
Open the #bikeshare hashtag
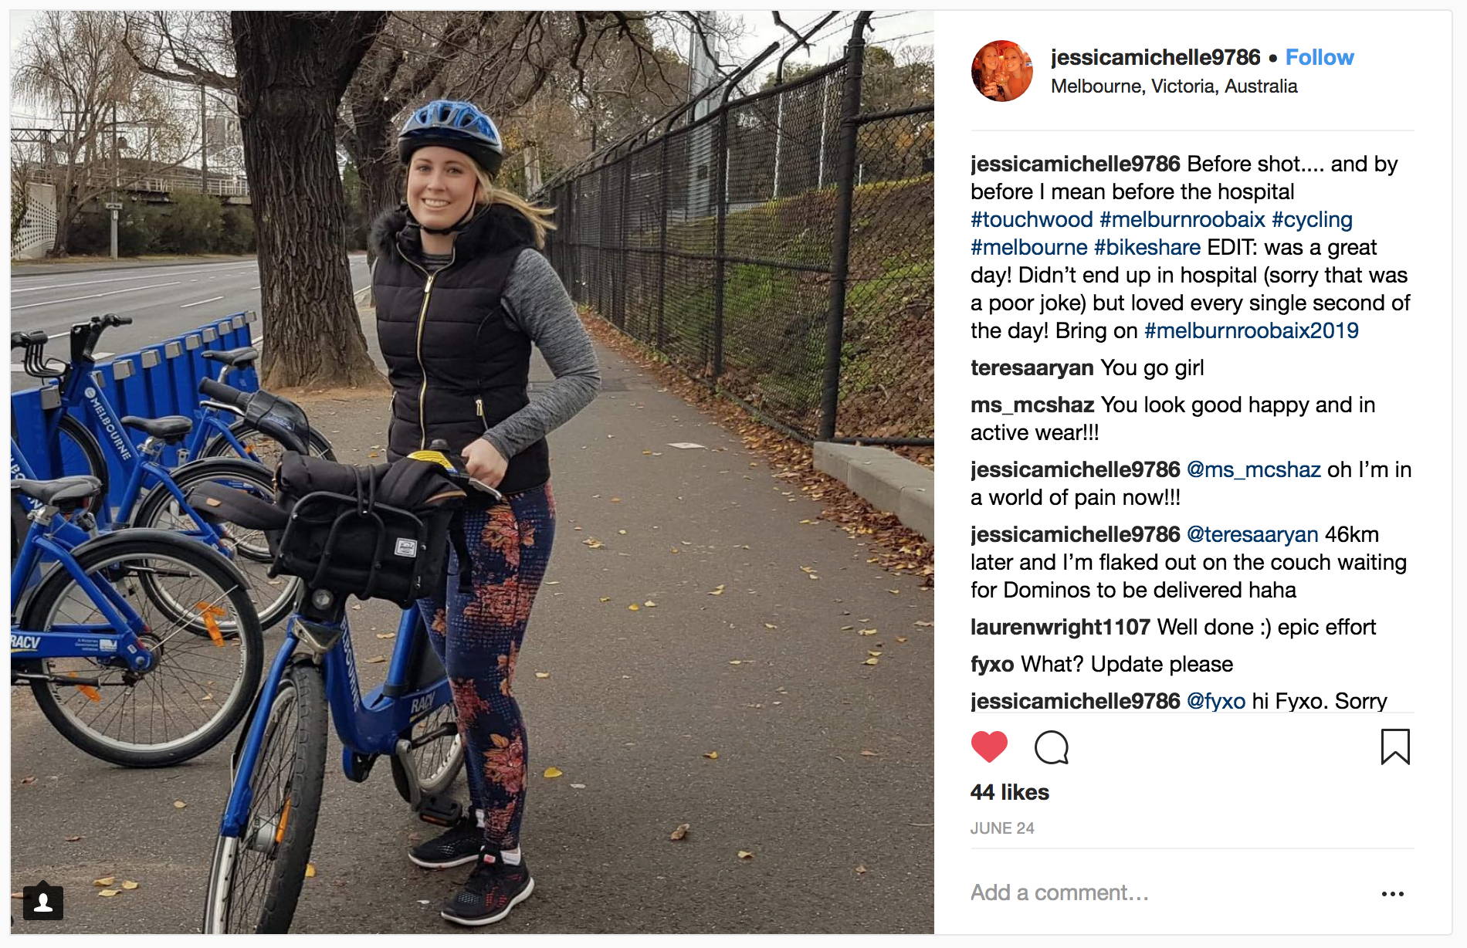coord(1147,247)
